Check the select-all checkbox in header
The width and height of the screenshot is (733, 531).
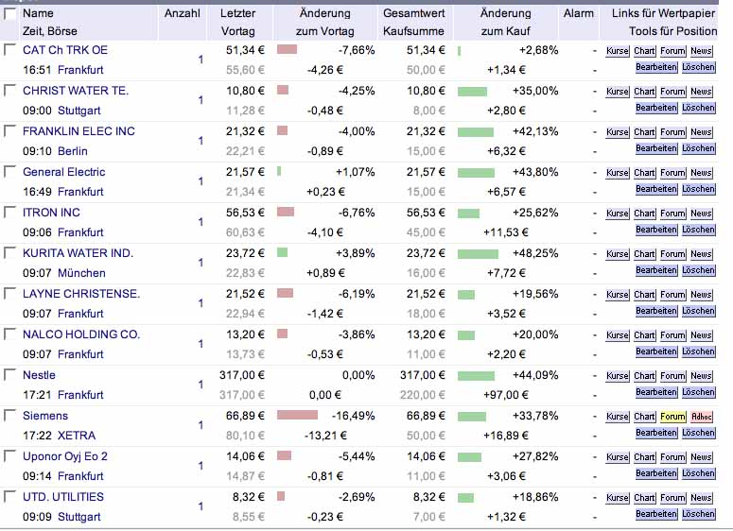[x=10, y=14]
